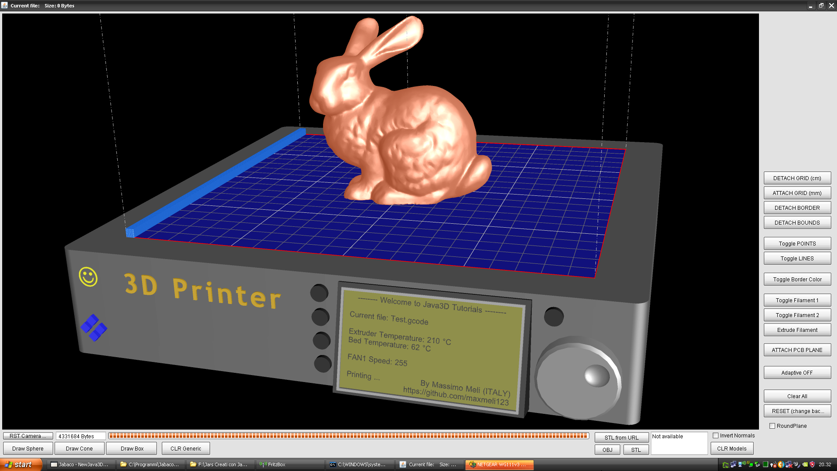Click the Safely Remove Hardware tray icon
This screenshot has height=471, width=837.
tap(757, 464)
